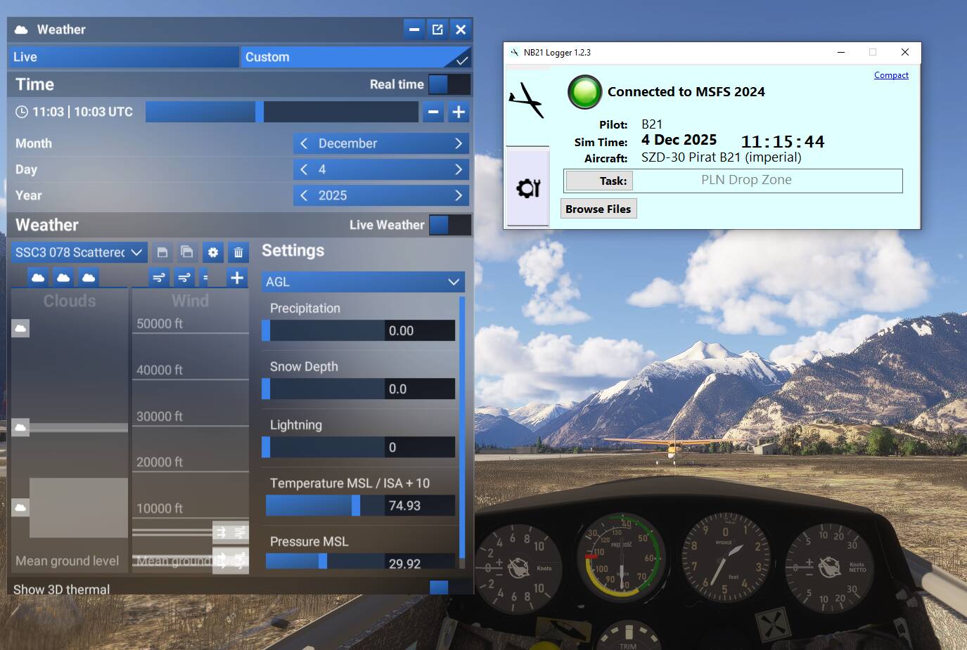This screenshot has height=650, width=967.
Task: Click the NB21 Logger title bar app icon
Action: [x=514, y=52]
